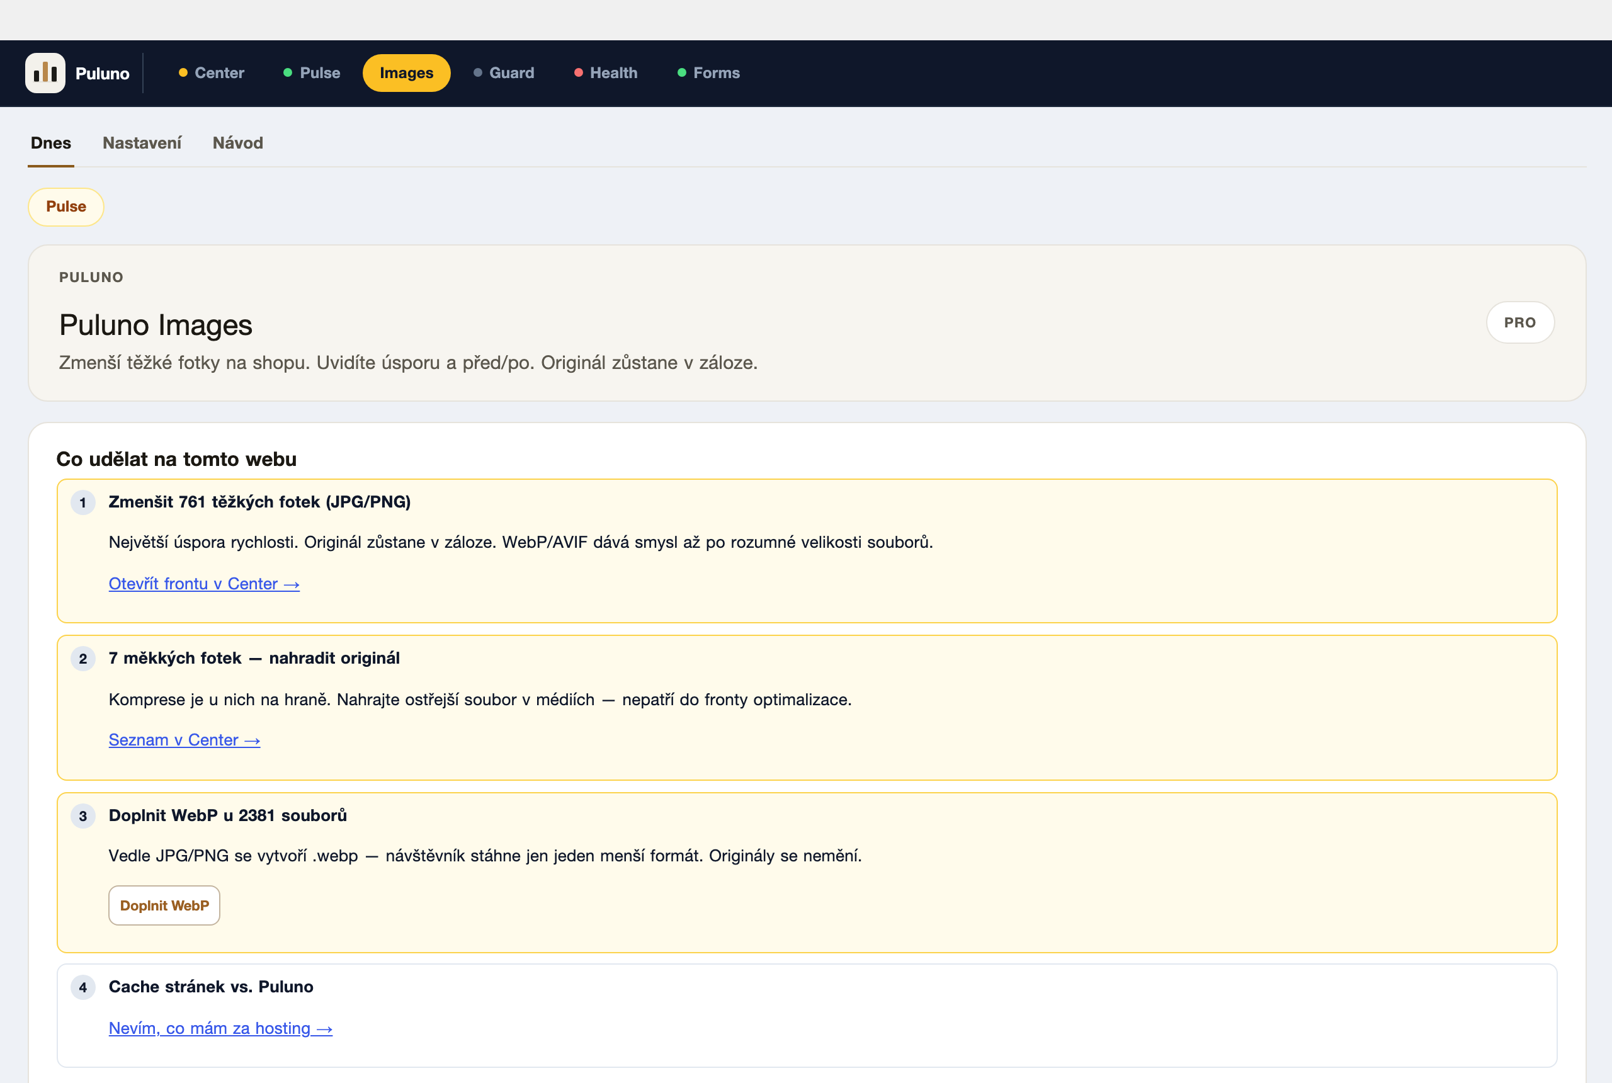This screenshot has width=1612, height=1083.
Task: Click the 'Puluno Images' title
Action: (x=156, y=325)
